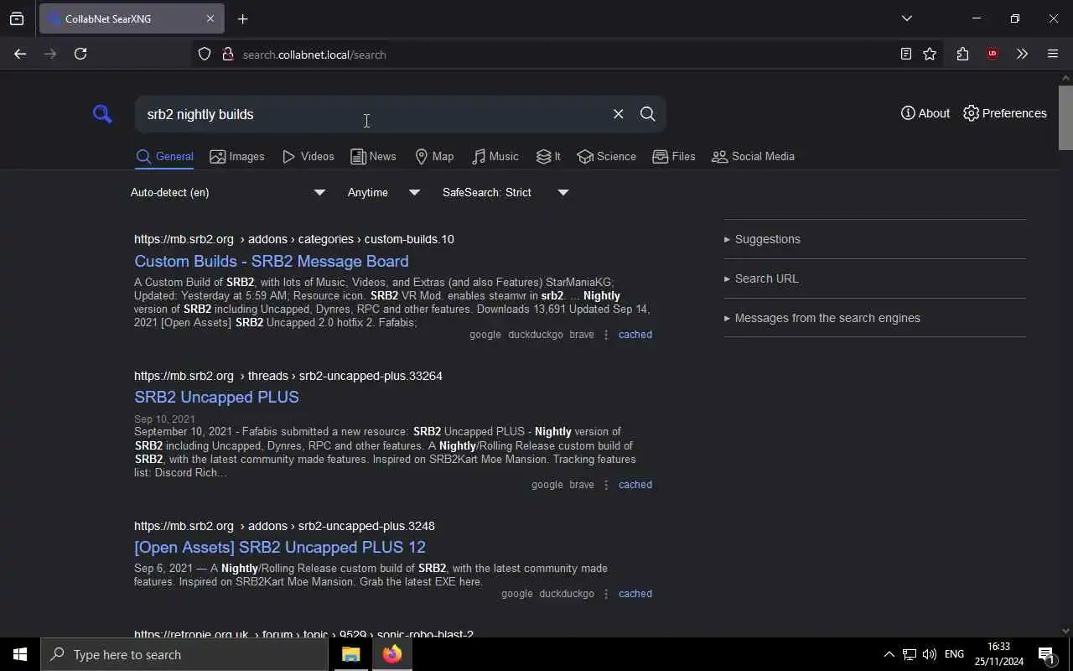
Task: Open [Open Assets] SRB2 Uncapped PLUS 12 result
Action: point(280,547)
